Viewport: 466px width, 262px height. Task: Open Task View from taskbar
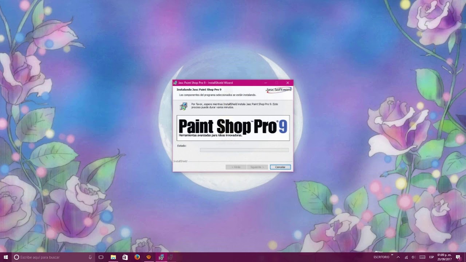pos(101,257)
